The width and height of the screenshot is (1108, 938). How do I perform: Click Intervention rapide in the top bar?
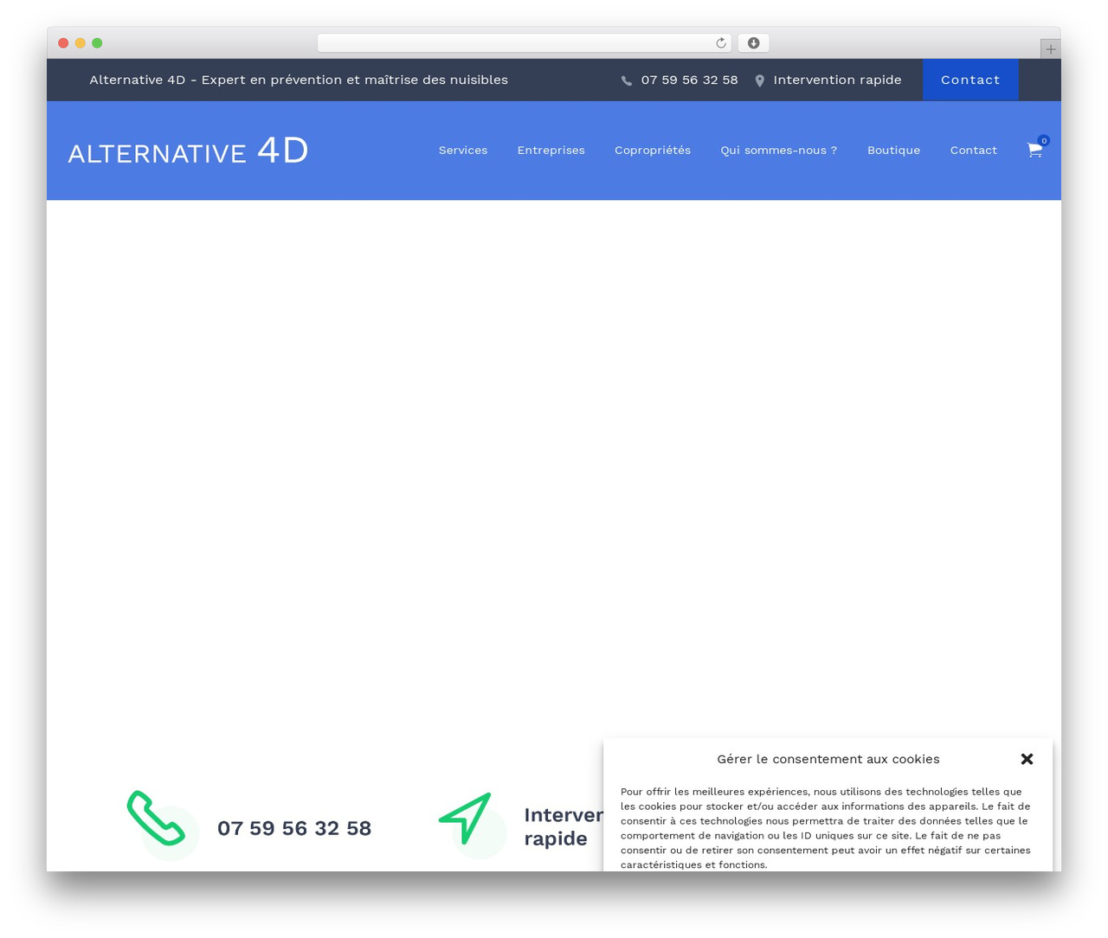pyautogui.click(x=838, y=80)
